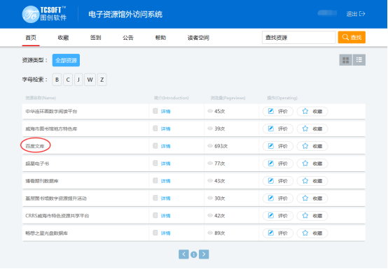Rate 基层图书馆数字资源提升活动 with 评价
The image size is (388, 269).
point(278,198)
